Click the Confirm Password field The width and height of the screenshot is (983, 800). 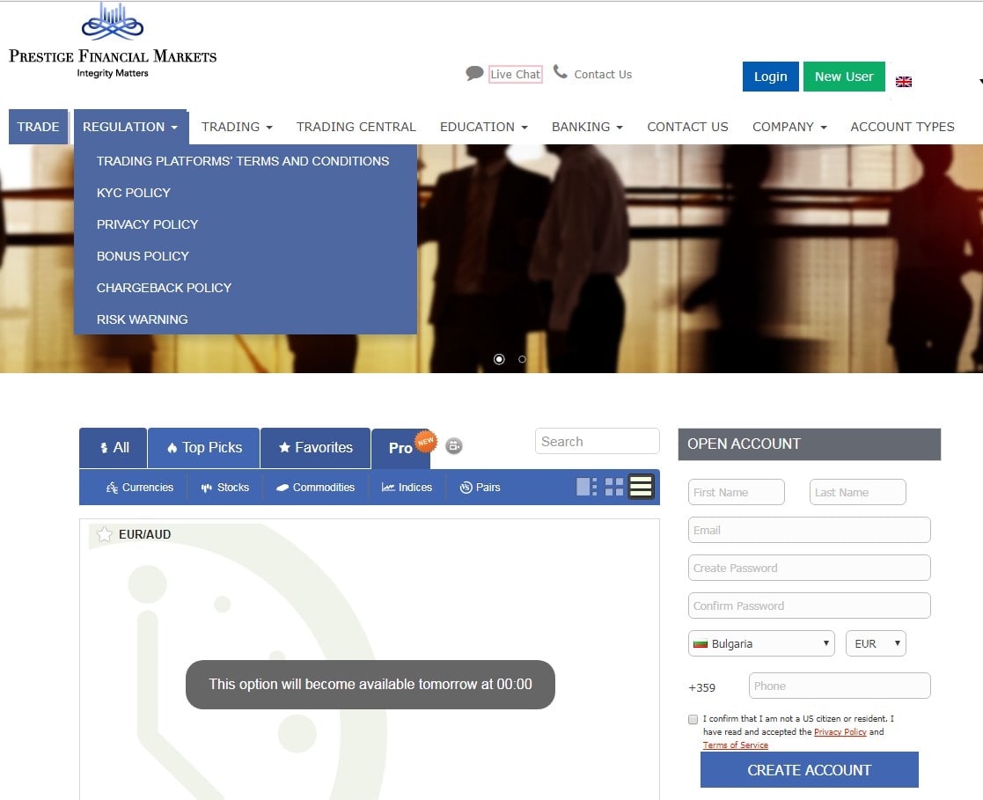pyautogui.click(x=810, y=606)
